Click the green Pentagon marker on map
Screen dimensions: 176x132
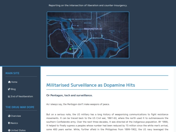point(70,49)
